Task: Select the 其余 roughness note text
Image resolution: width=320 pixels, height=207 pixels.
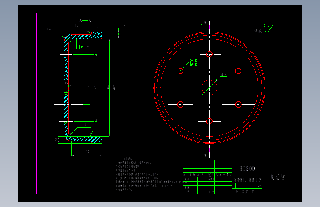Action: tap(258, 31)
